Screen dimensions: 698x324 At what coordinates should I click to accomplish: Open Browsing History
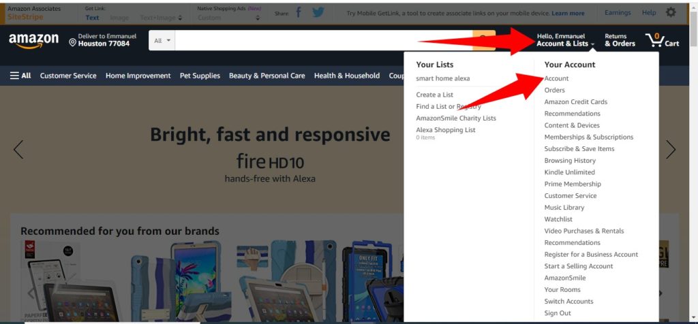point(570,161)
